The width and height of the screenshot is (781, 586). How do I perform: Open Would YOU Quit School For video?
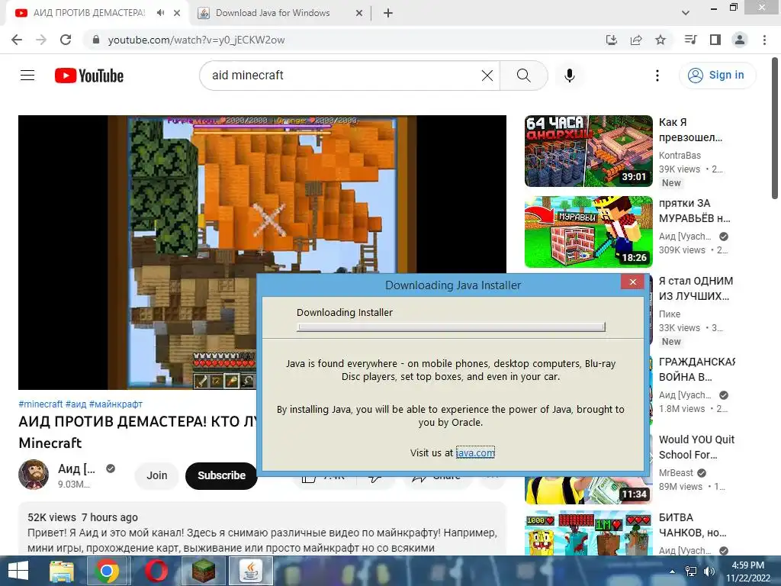(696, 447)
